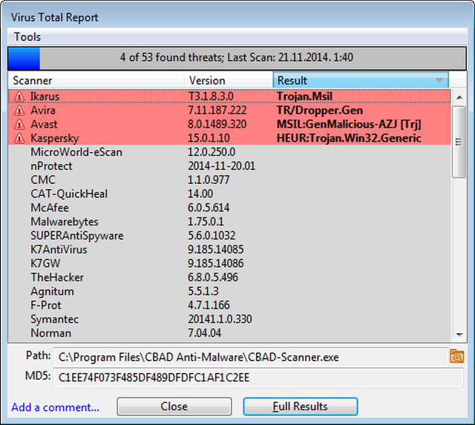475x425 pixels.
Task: Select the MicroWorld-eScan row
Action: 229,152
